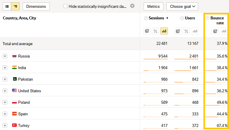The height and width of the screenshot is (130, 229).
Task: Show Bounce rate pie chart
Action: pos(215,31)
